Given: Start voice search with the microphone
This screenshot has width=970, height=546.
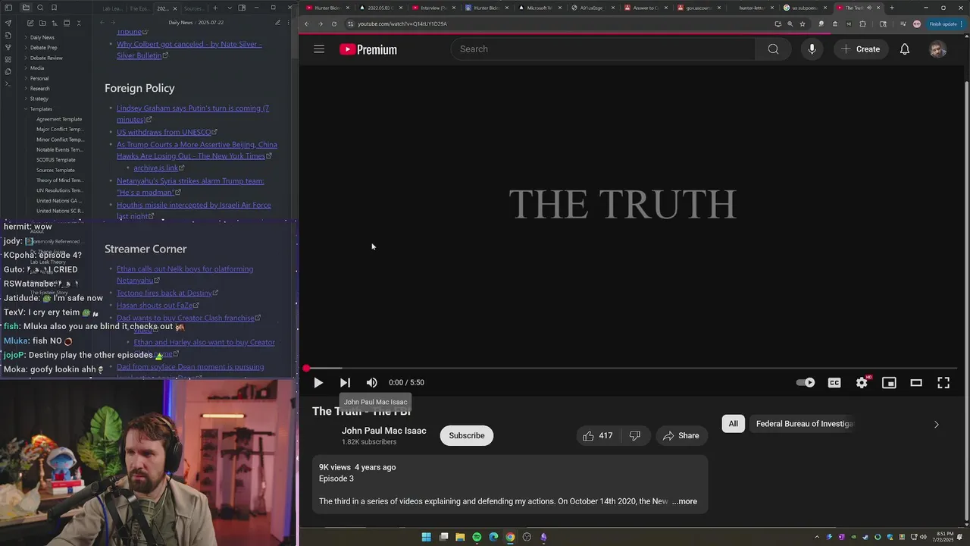Looking at the screenshot, I should [x=812, y=49].
